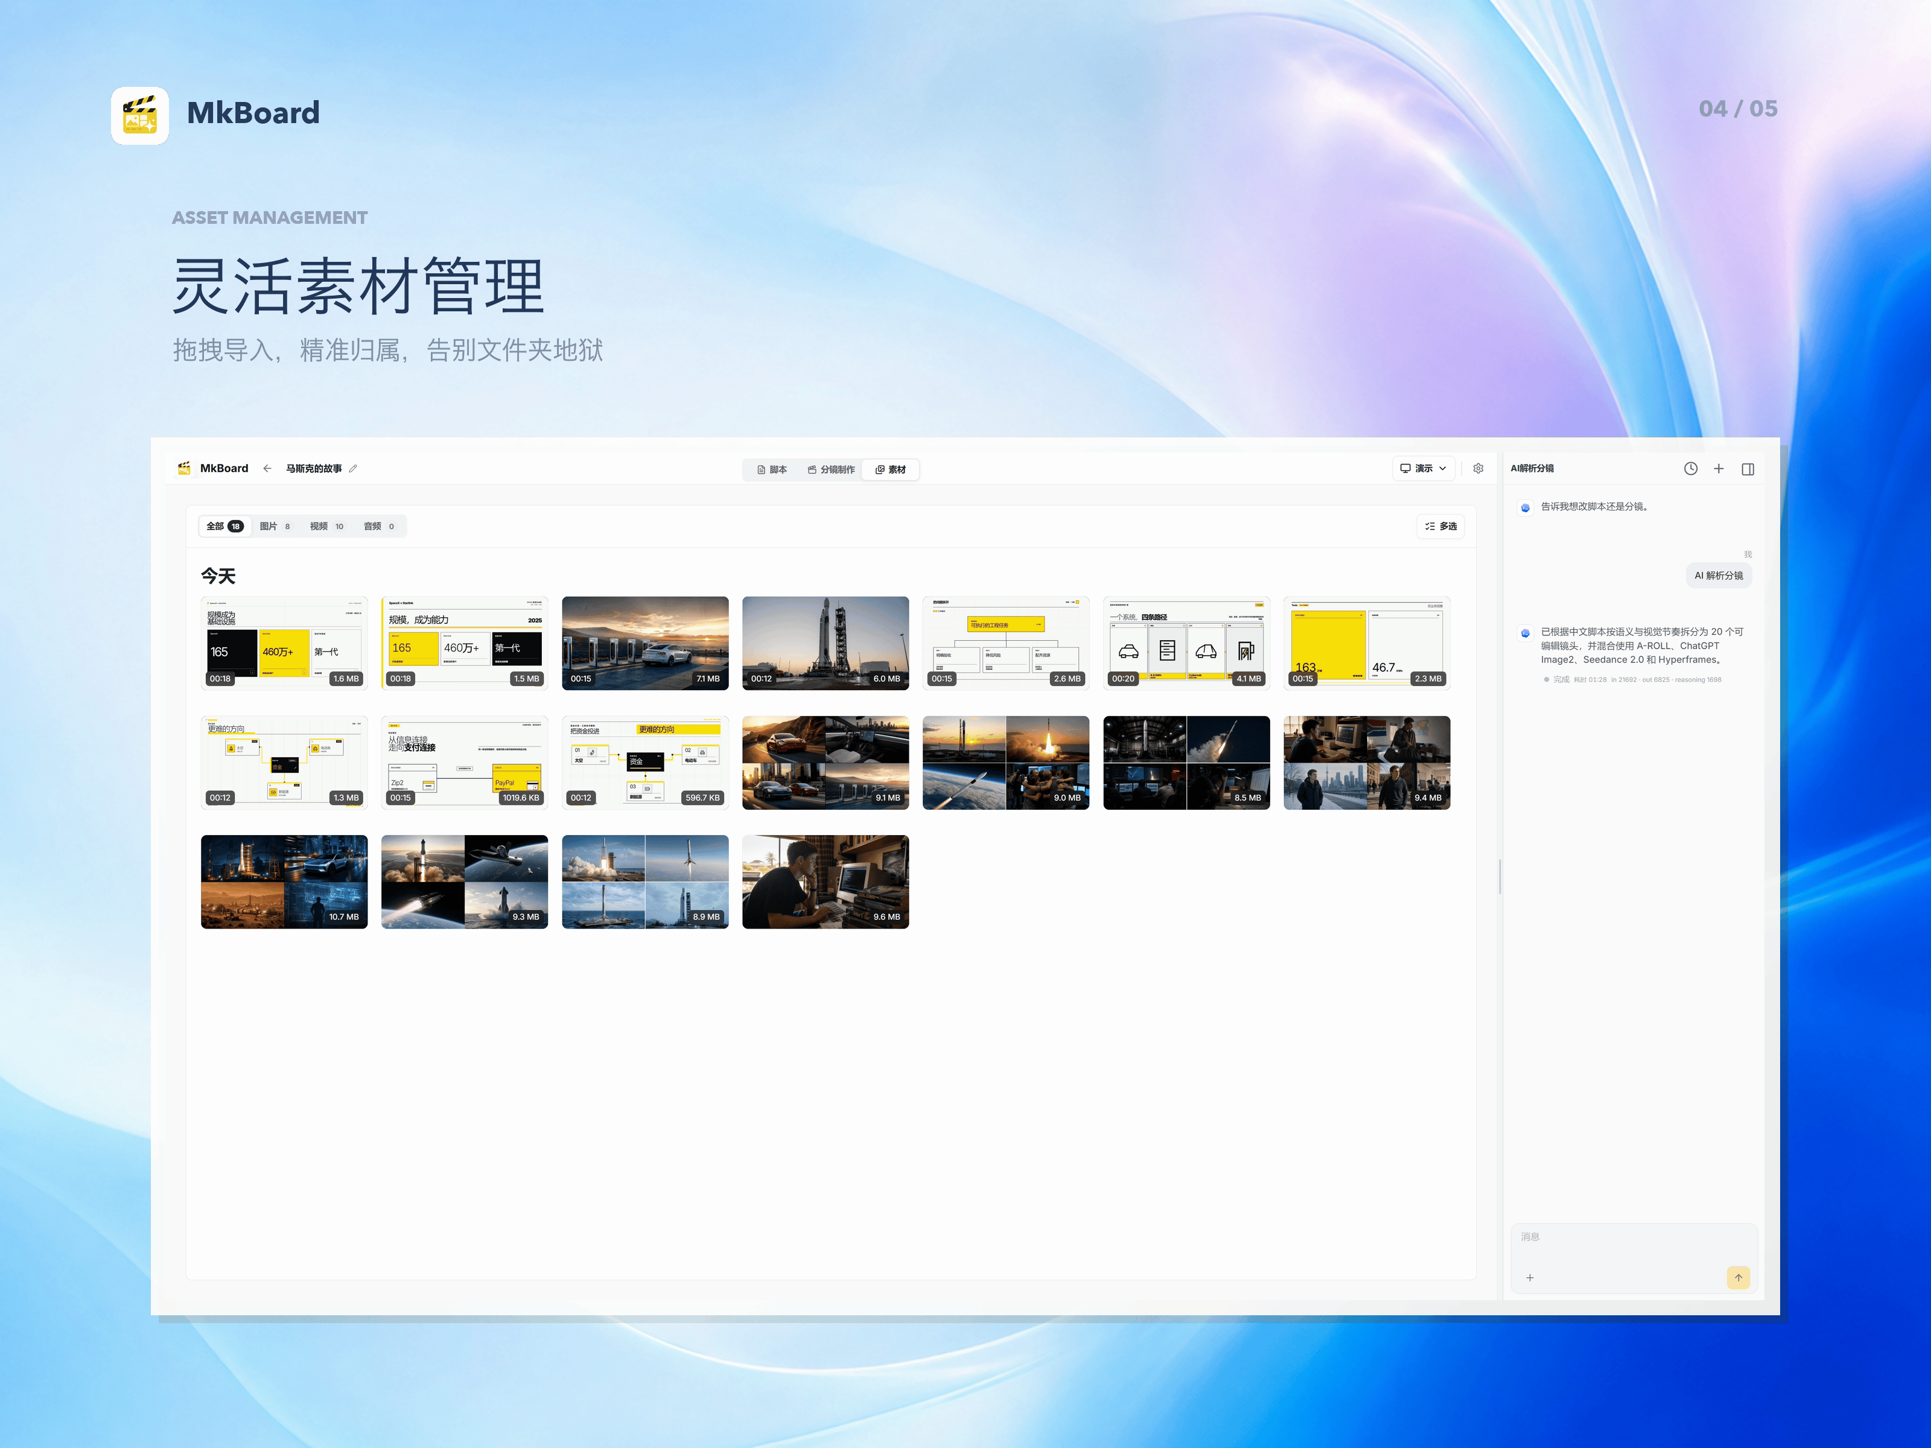The image size is (1931, 1448).
Task: Enable 多选 multi-select mode
Action: point(1441,526)
